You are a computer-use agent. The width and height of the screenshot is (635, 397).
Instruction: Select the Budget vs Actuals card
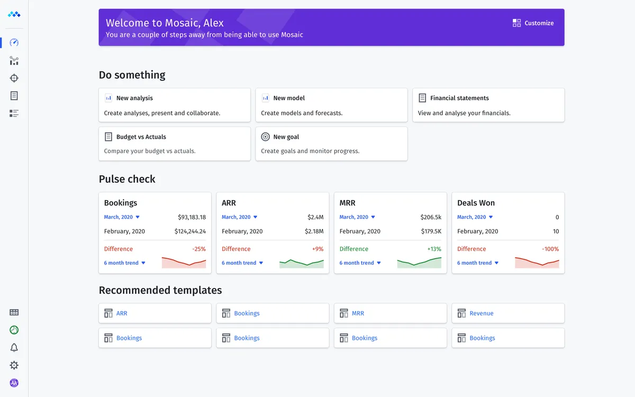(x=175, y=143)
